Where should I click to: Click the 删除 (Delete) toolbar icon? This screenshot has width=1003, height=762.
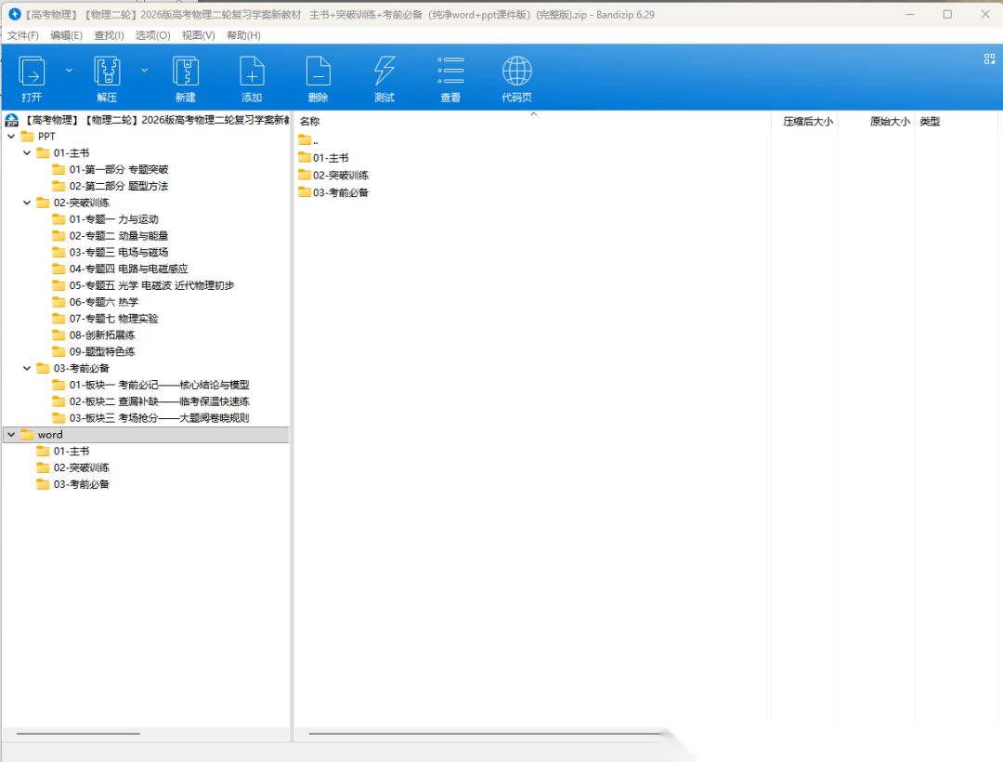319,72
